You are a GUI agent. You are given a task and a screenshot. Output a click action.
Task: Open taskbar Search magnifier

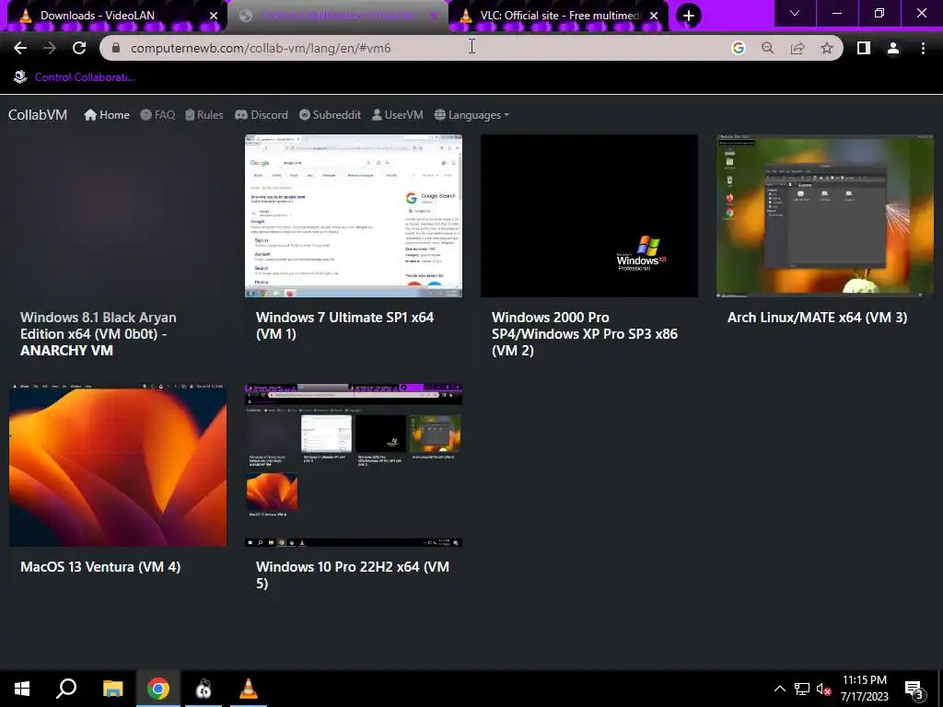(x=66, y=689)
